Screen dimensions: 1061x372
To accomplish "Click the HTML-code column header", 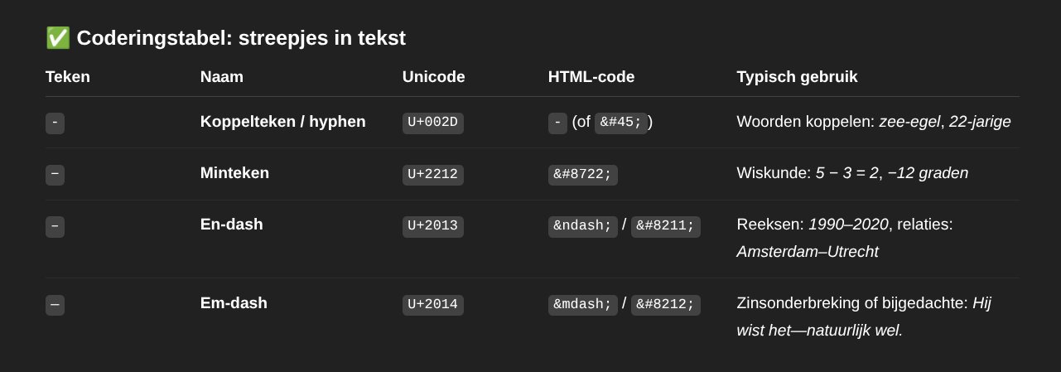I will pos(591,77).
